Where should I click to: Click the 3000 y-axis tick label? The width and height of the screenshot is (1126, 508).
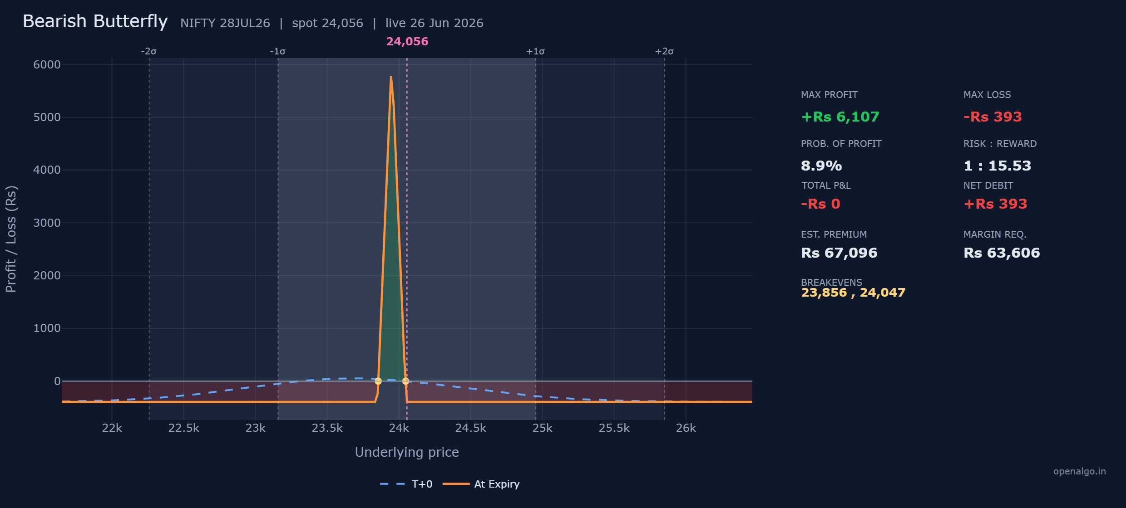point(47,223)
